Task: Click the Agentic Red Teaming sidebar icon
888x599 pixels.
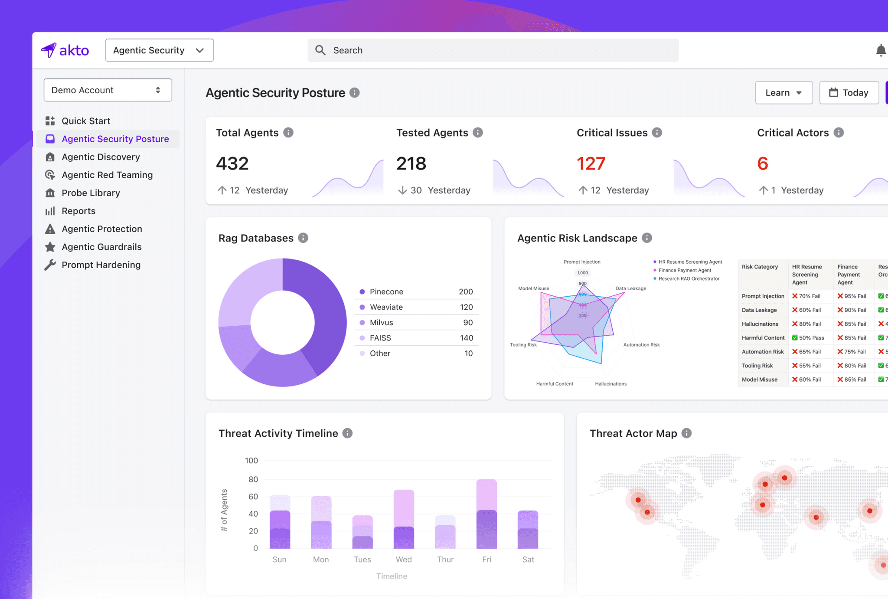Action: pos(50,175)
